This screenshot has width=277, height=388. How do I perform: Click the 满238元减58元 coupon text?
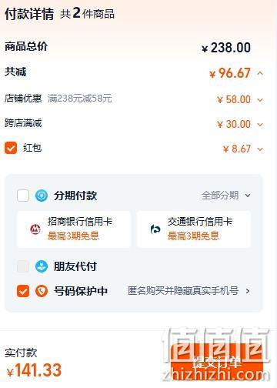click(80, 99)
